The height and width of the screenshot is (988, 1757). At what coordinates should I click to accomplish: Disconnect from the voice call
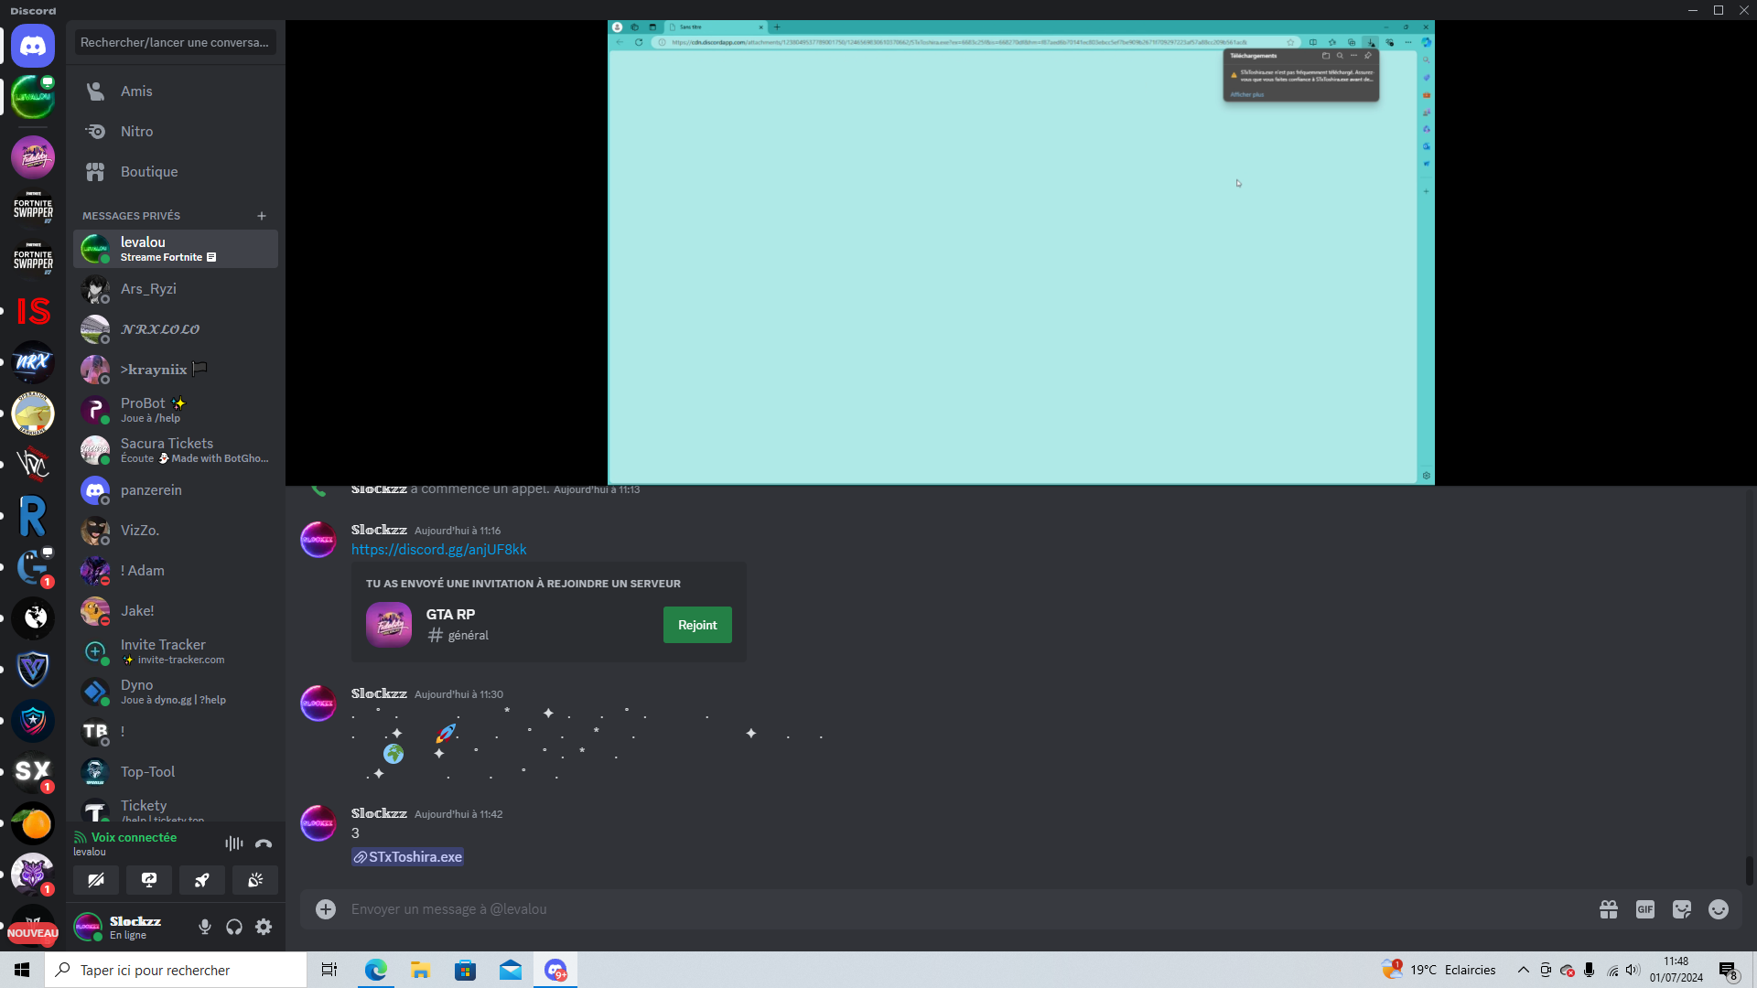264,843
